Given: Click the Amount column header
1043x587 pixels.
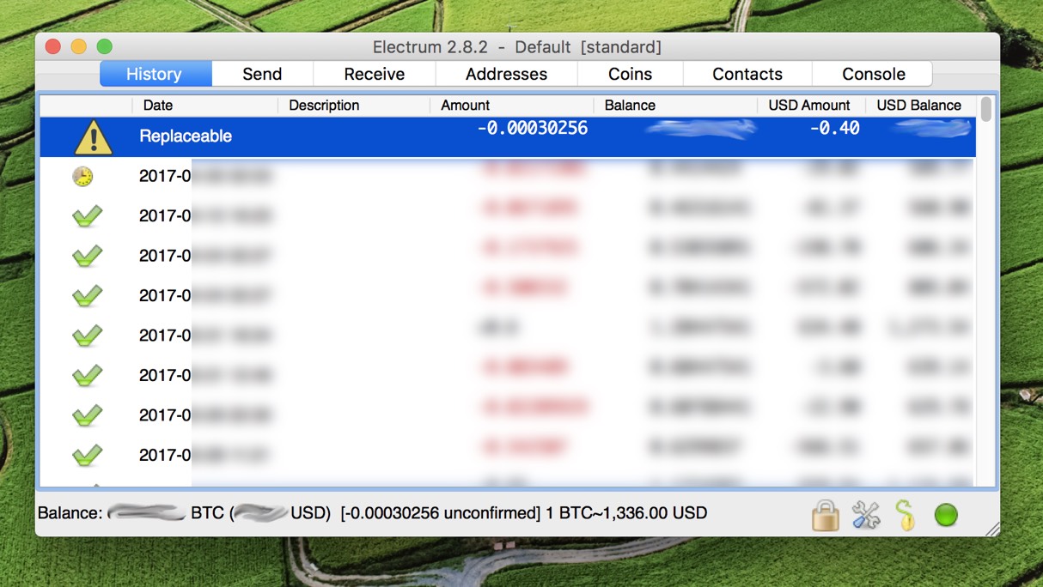Looking at the screenshot, I should 512,106.
